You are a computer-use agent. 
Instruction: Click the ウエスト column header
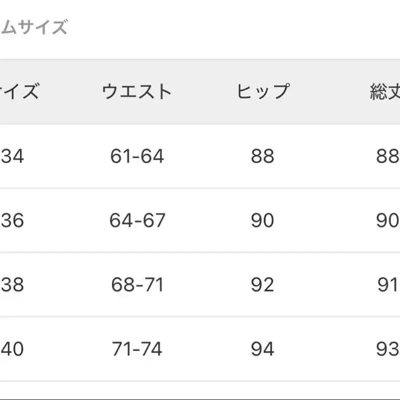pos(137,92)
